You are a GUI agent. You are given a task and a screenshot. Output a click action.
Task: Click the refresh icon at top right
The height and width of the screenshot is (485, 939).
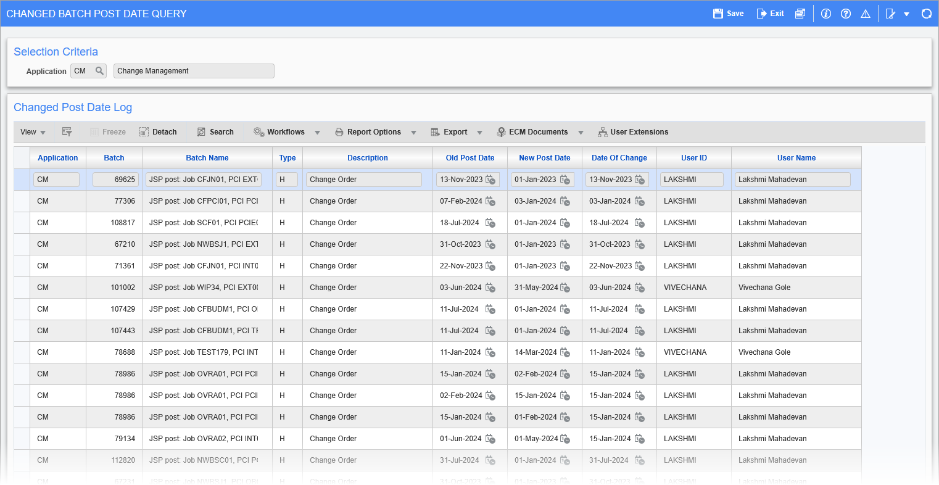point(926,13)
